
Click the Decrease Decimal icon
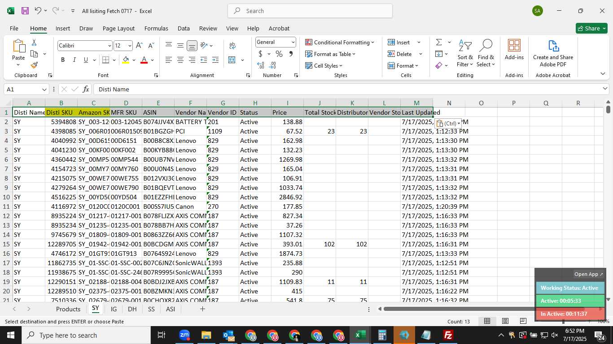(272, 65)
